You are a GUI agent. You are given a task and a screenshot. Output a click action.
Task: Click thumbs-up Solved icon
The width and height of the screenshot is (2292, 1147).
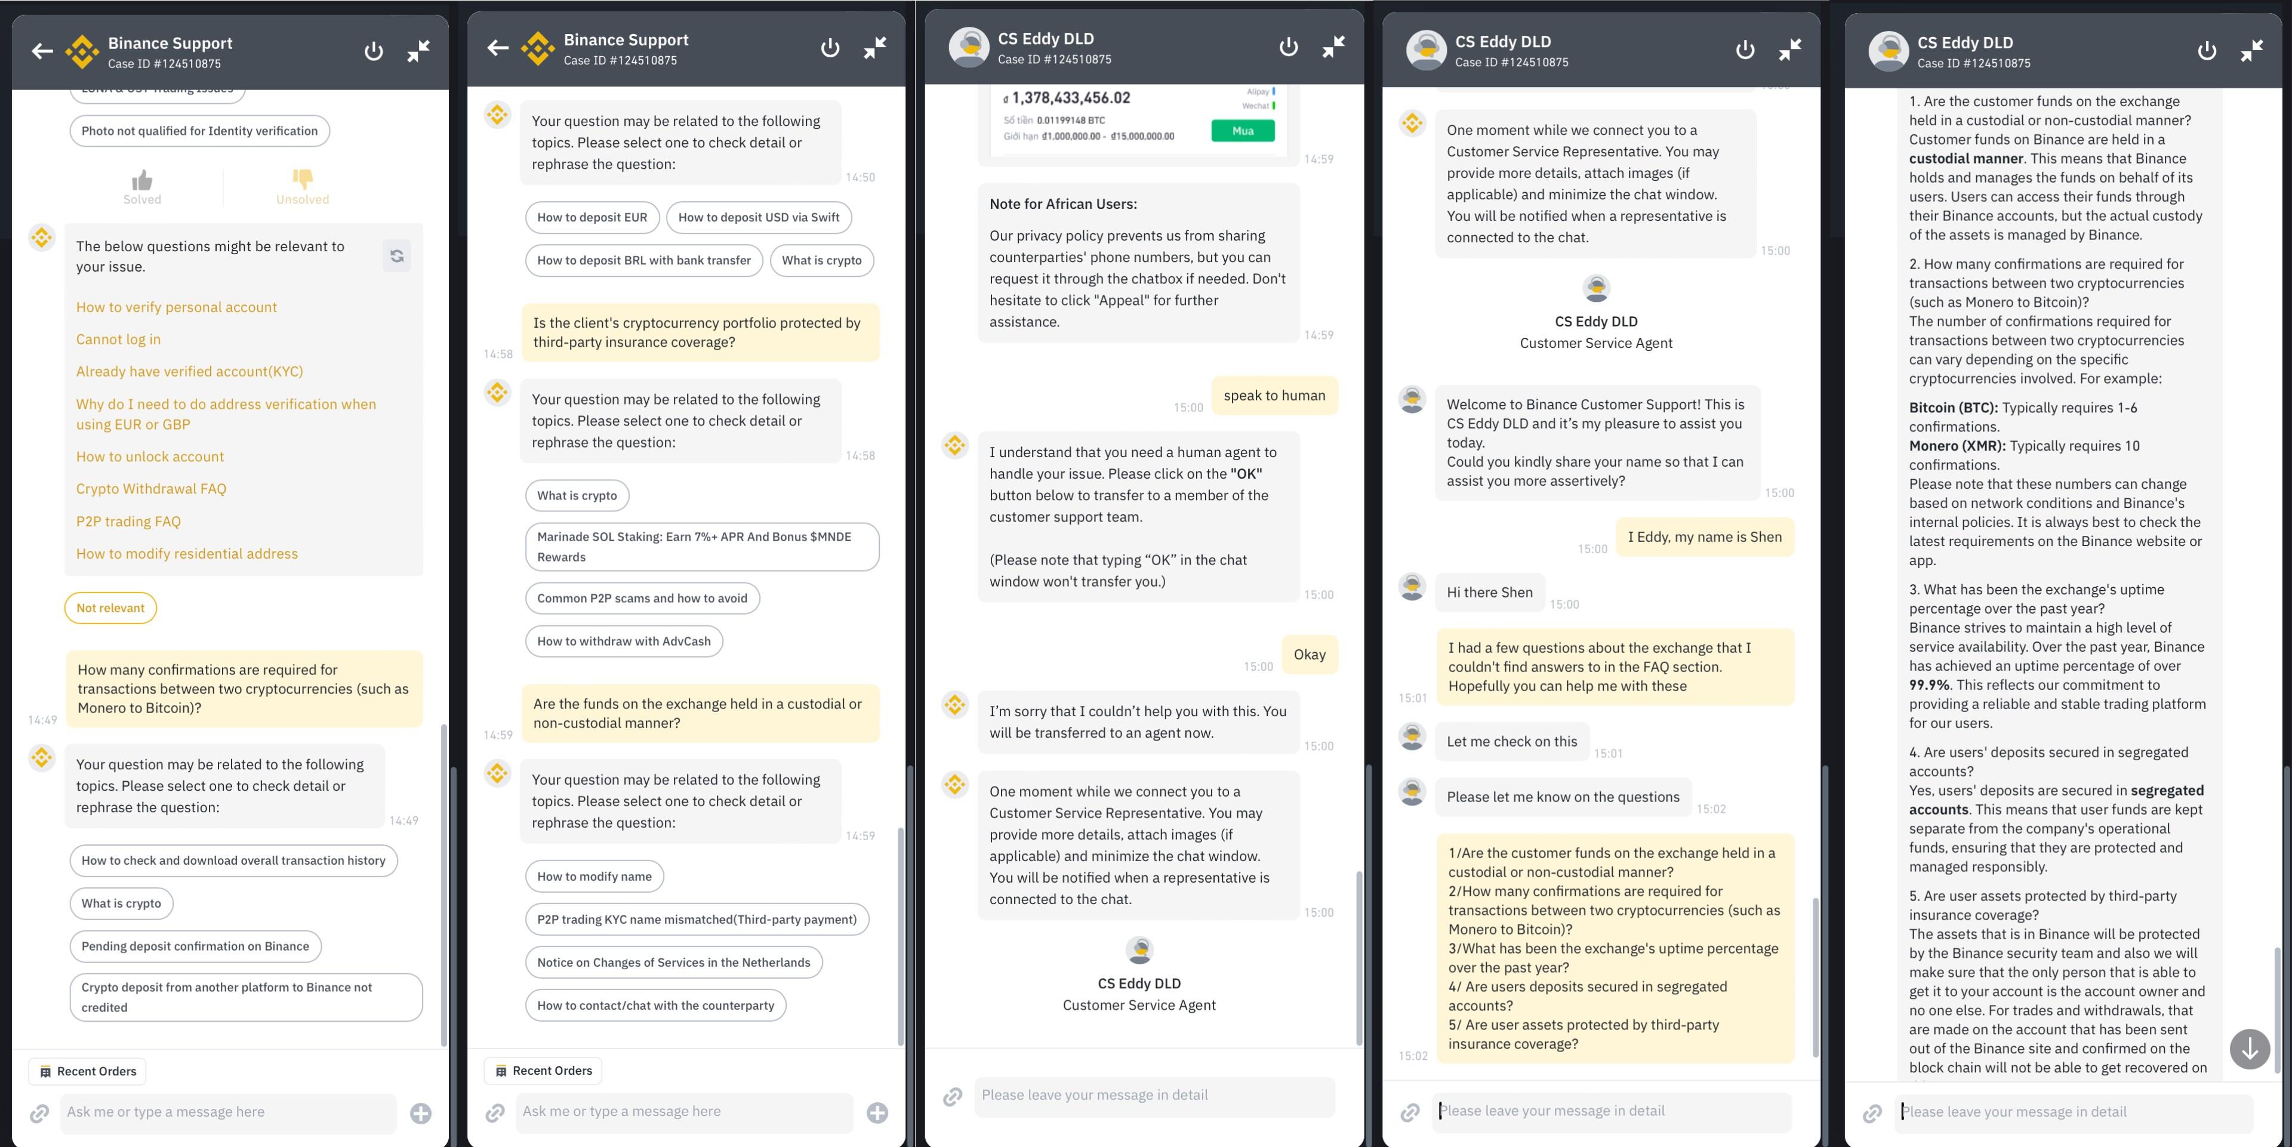pos(143,180)
